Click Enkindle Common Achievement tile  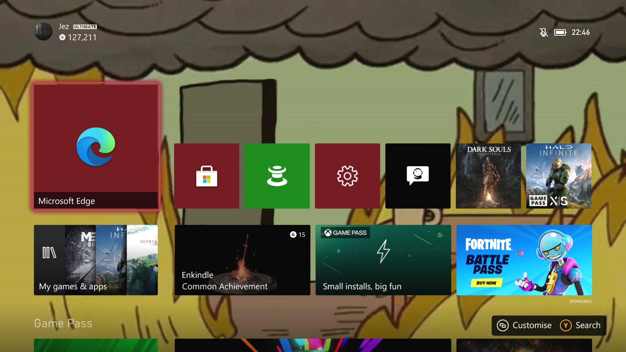[x=242, y=260]
